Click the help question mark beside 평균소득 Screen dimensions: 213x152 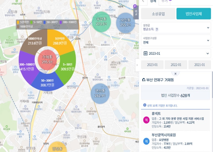[x=157, y=29]
